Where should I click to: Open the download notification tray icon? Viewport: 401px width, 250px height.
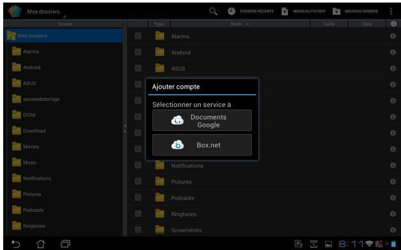pos(314,244)
